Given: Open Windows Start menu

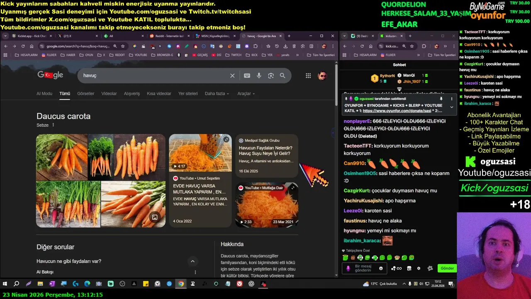Looking at the screenshot, I should [x=5, y=284].
